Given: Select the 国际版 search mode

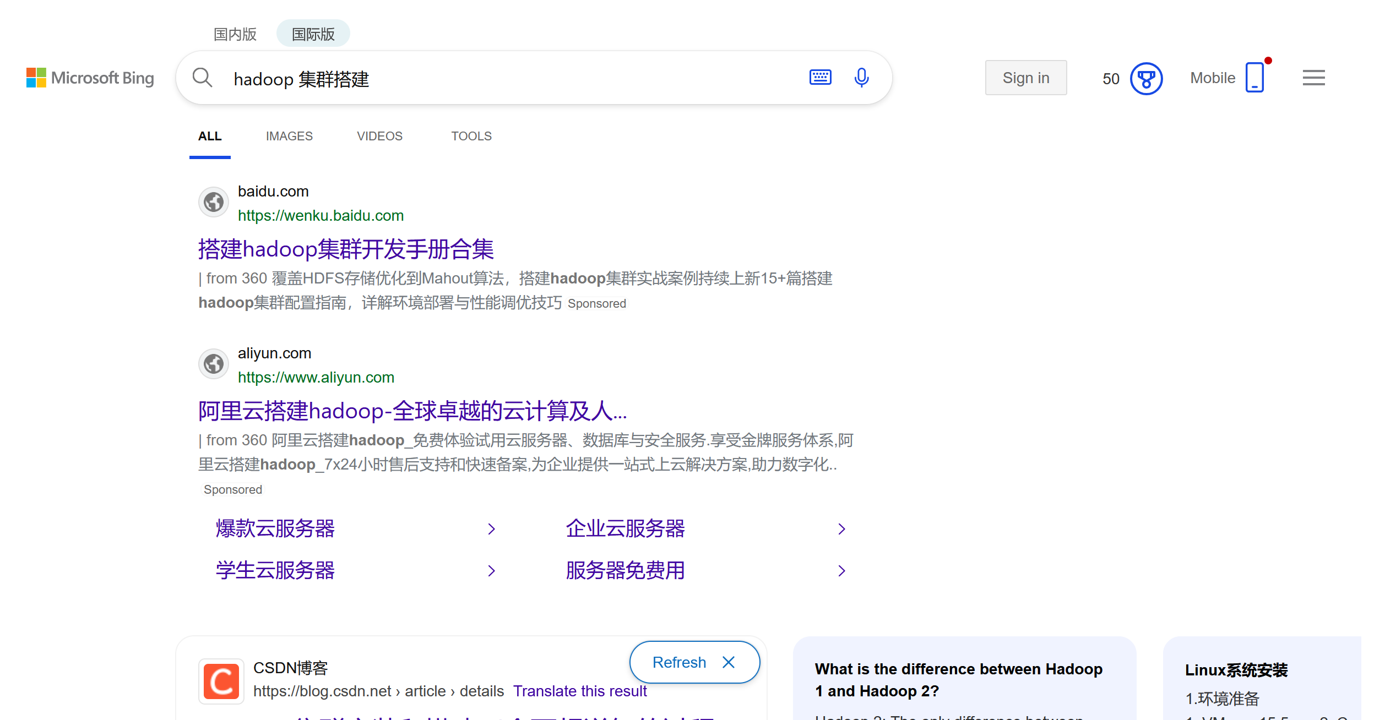Looking at the screenshot, I should pos(313,34).
